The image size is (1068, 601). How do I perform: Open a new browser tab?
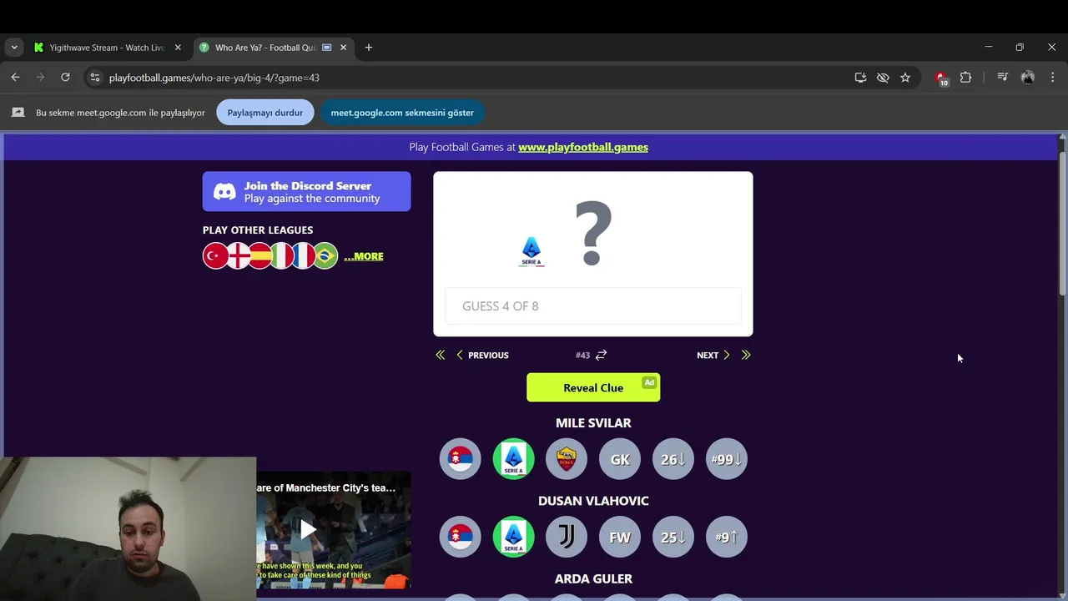coord(369,48)
